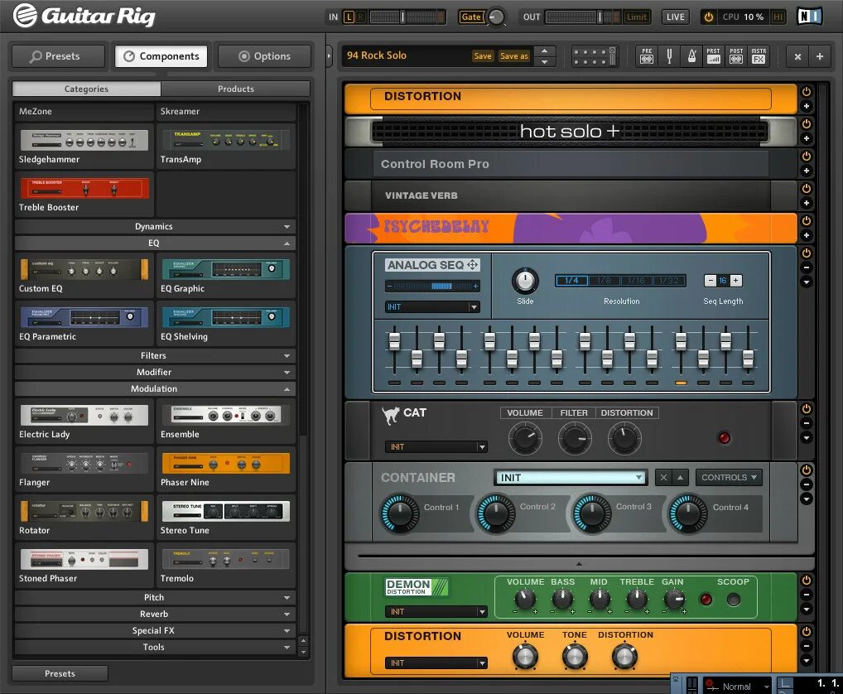Toggle the main power button beside CPU

coord(709,17)
